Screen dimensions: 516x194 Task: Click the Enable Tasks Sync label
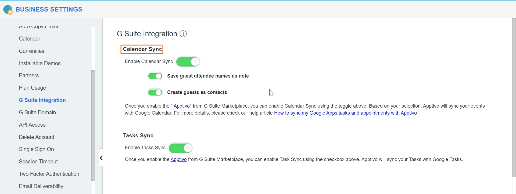click(145, 148)
